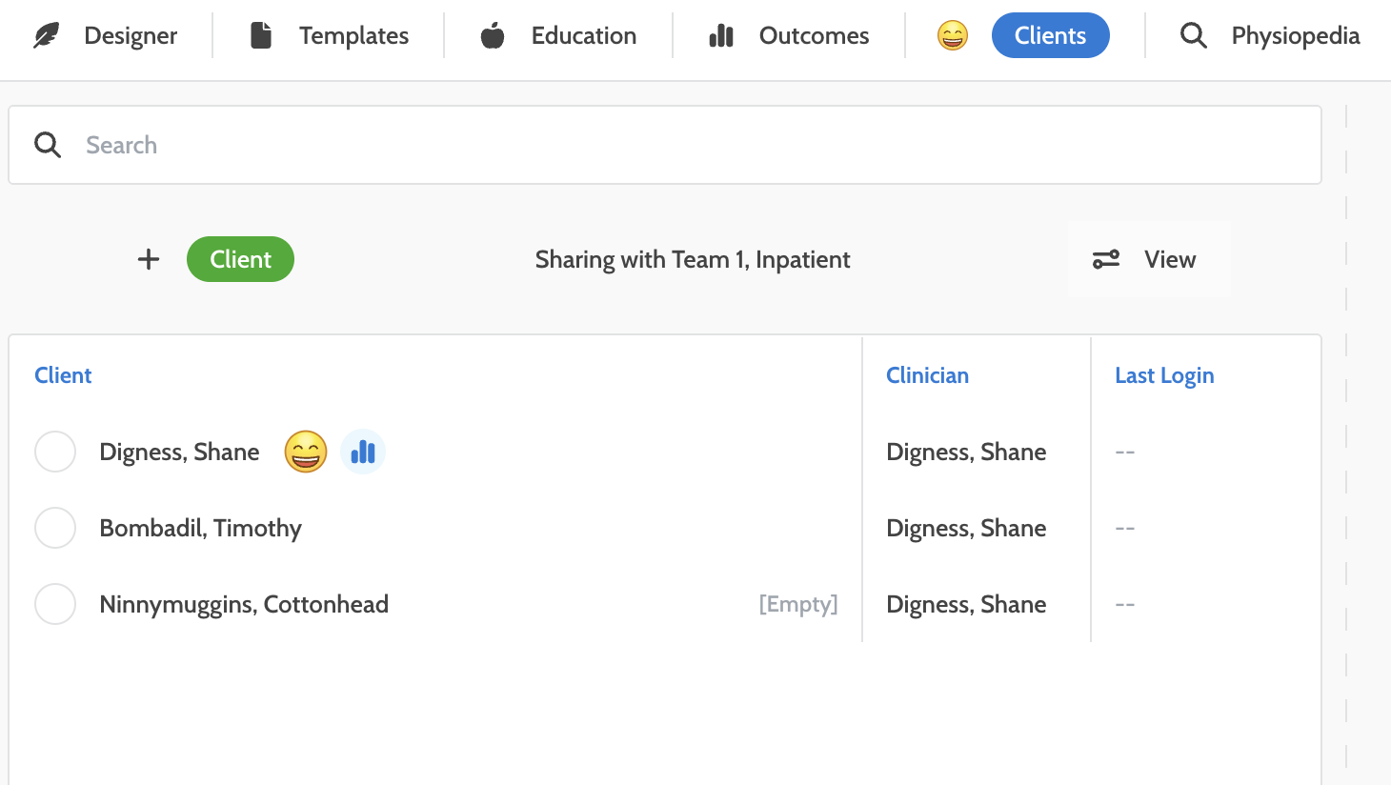Select the Digness, Shane client checkbox
Screen dimensions: 1391x785
(55, 452)
